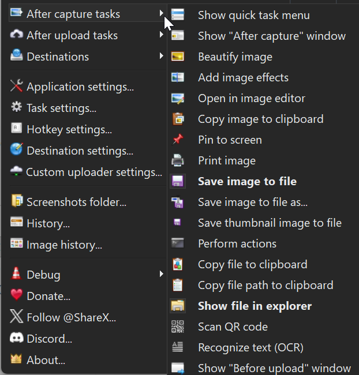Open Application settings
Image resolution: width=359 pixels, height=375 pixels.
(x=80, y=87)
